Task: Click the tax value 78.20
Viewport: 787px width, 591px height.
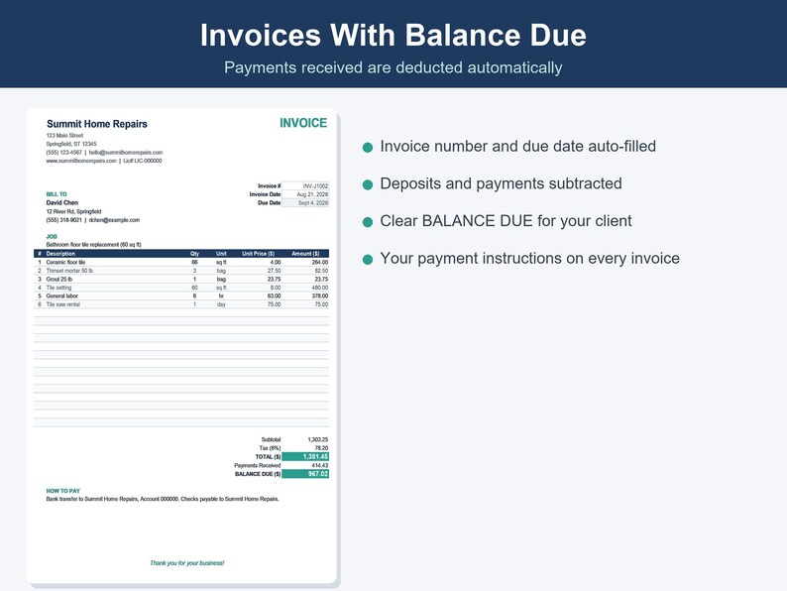Action: pyautogui.click(x=321, y=448)
